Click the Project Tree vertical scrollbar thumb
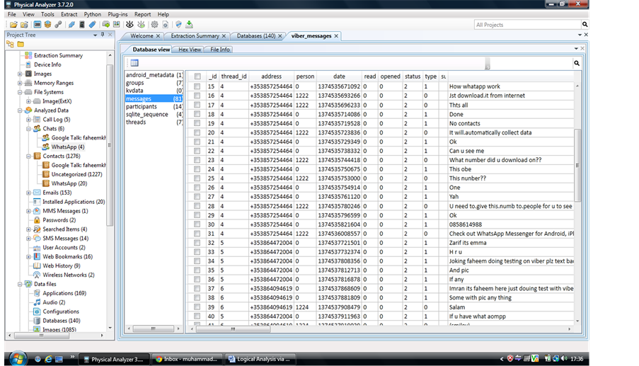 [109, 144]
